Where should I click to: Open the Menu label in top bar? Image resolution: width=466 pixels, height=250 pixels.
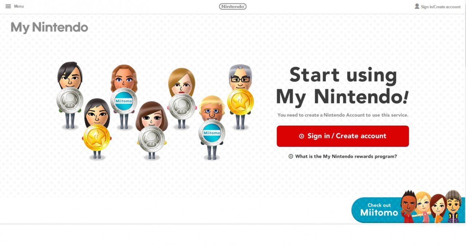[19, 6]
